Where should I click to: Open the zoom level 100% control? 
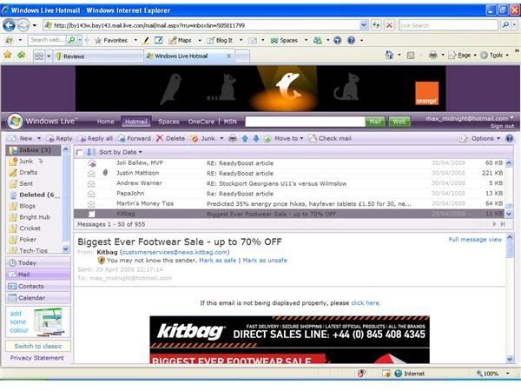pyautogui.click(x=493, y=374)
